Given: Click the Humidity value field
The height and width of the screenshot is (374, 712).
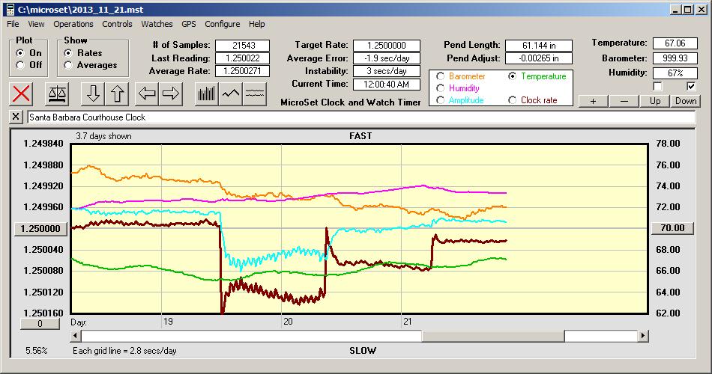Looking at the screenshot, I should pyautogui.click(x=675, y=73).
